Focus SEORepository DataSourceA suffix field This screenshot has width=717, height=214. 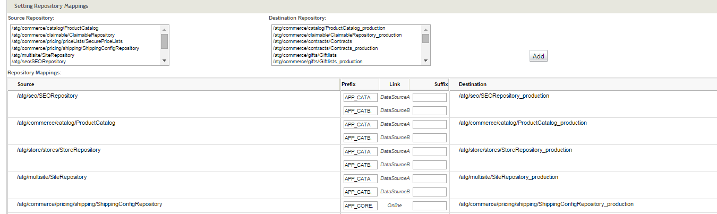pos(430,97)
